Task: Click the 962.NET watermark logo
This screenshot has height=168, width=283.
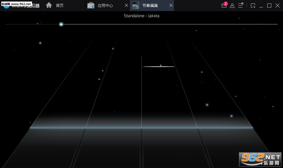Action: click(260, 159)
